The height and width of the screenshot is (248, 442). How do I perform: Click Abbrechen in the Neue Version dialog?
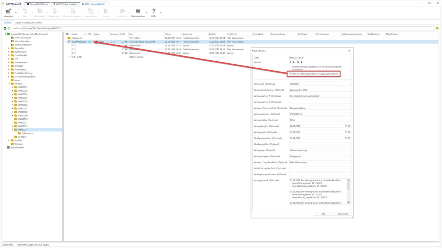pos(343,213)
